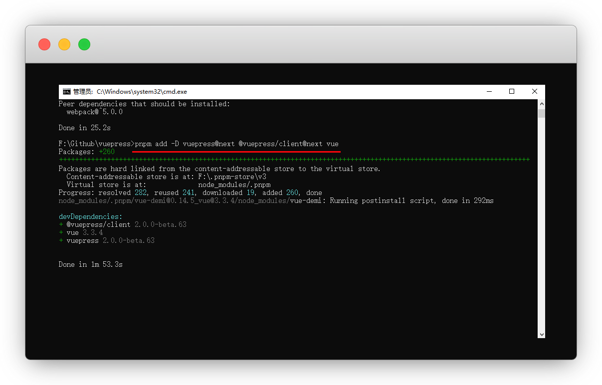
Task: Click the red dot in the outer frame
Action: point(44,44)
